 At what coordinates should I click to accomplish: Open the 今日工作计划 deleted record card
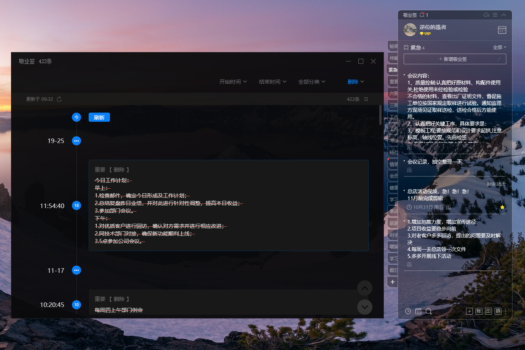[229, 205]
